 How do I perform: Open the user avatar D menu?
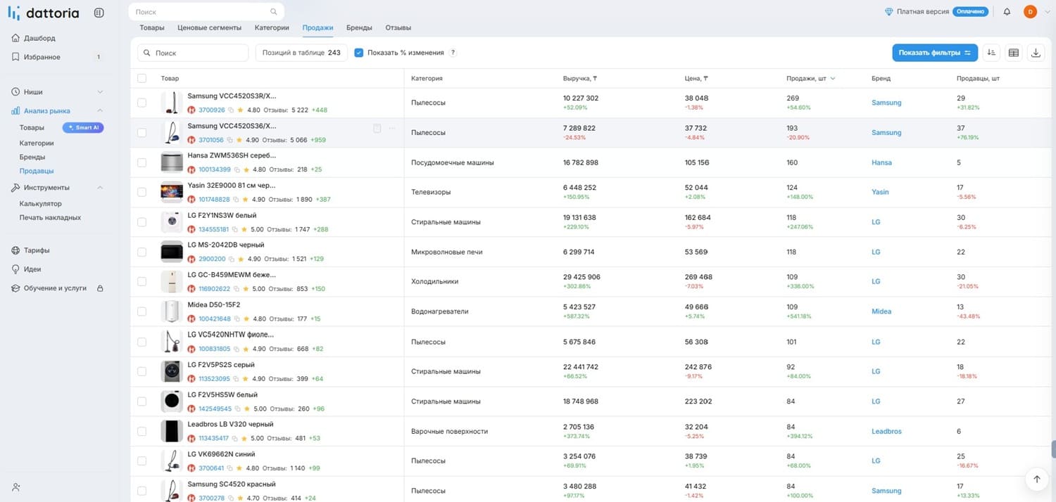[x=1030, y=11]
